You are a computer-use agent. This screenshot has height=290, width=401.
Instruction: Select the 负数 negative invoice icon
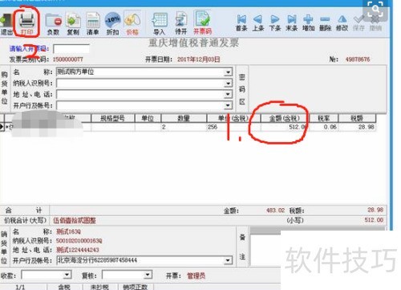pyautogui.click(x=54, y=24)
